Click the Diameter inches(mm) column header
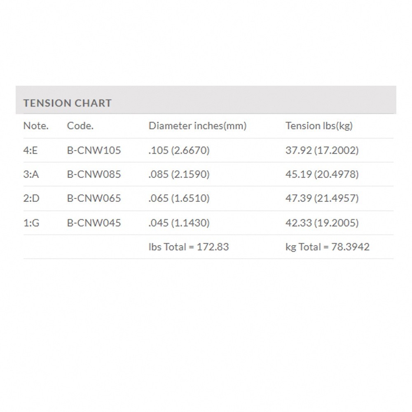412x412 pixels. coord(197,126)
